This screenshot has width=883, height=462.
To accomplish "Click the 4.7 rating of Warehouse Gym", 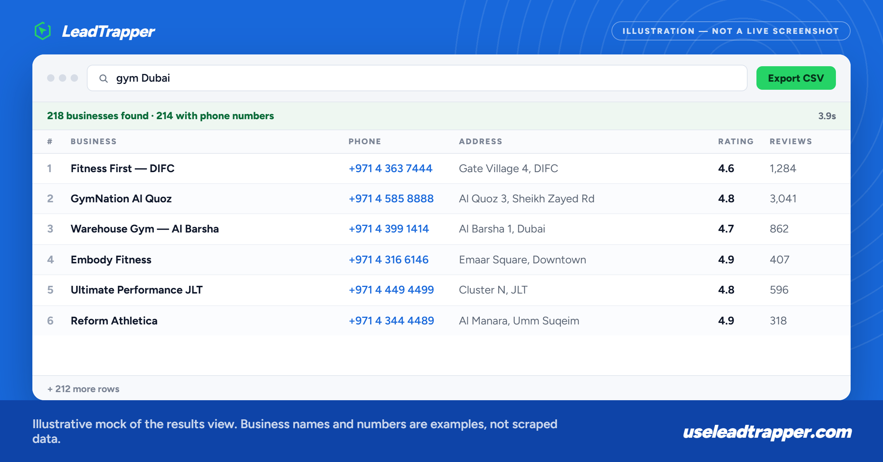I will (x=726, y=229).
